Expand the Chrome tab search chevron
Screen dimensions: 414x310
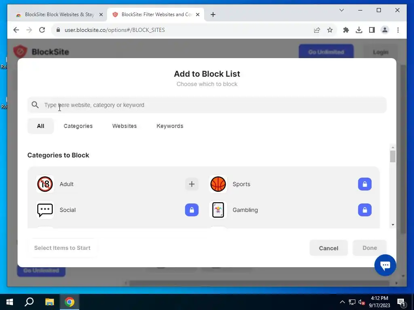click(341, 10)
